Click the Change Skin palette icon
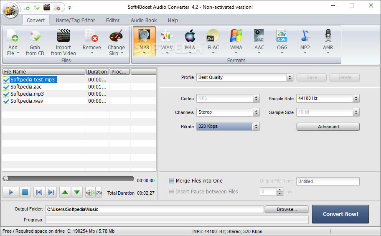 coord(116,36)
